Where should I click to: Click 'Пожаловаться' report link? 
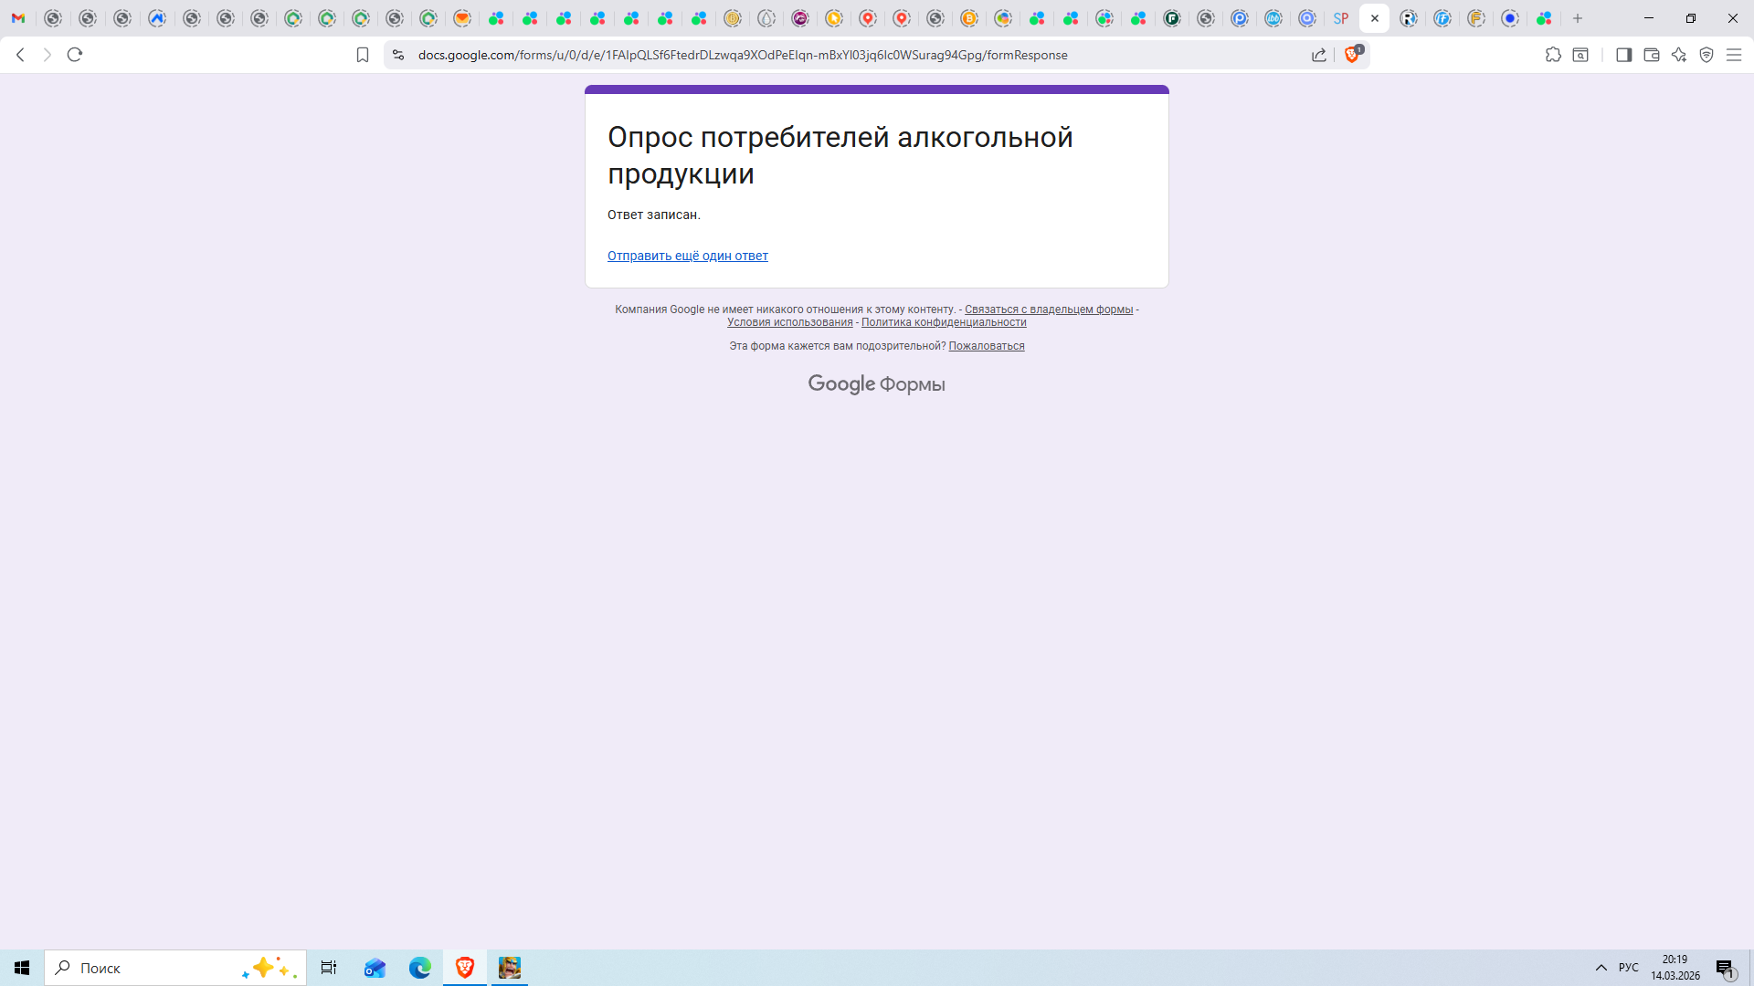pyautogui.click(x=986, y=346)
